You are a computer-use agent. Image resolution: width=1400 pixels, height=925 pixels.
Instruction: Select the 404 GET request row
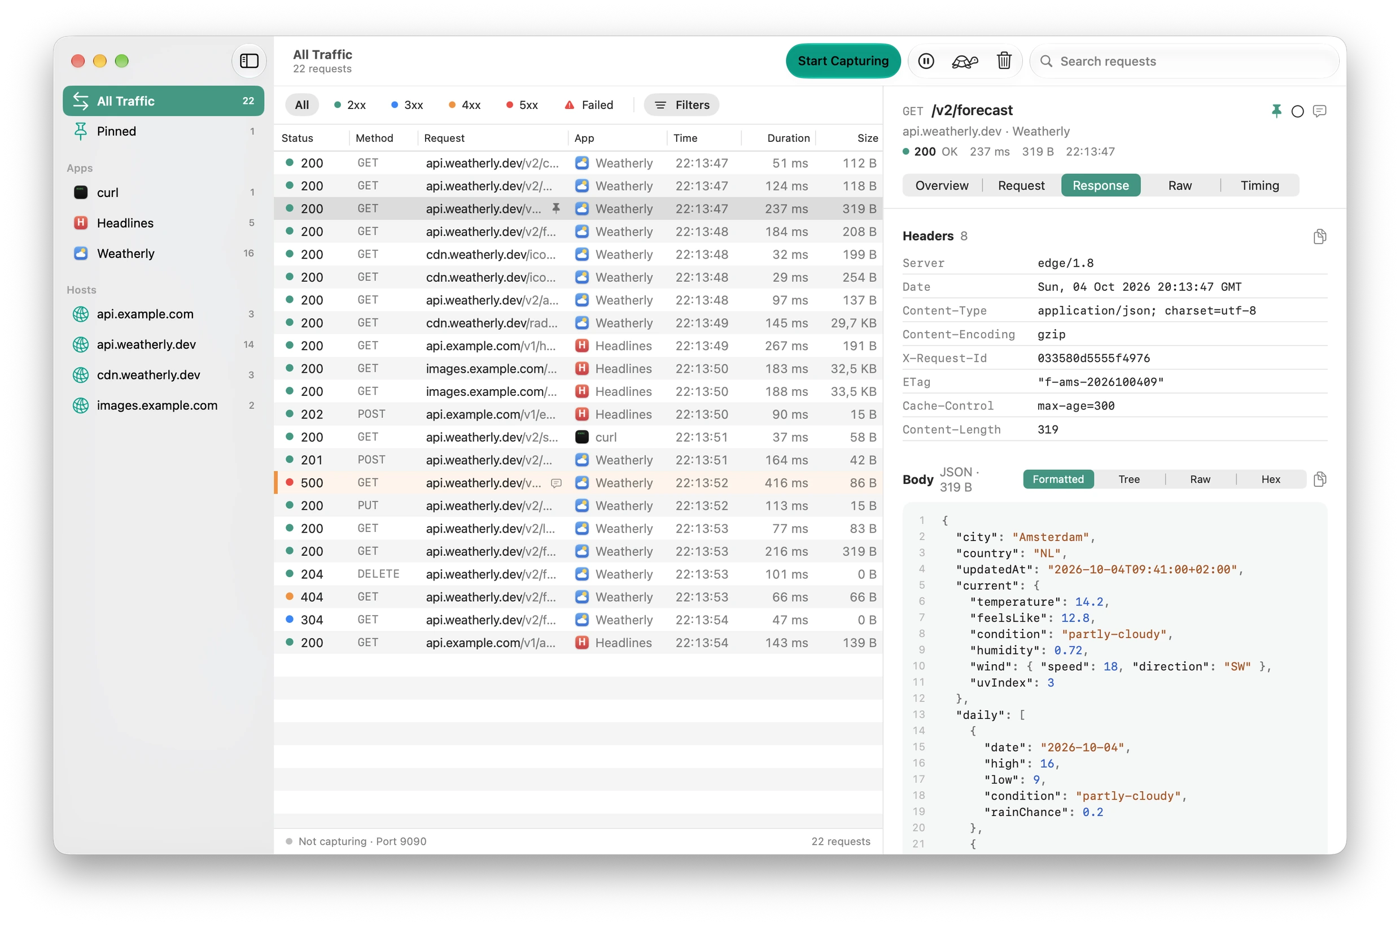pyautogui.click(x=578, y=597)
